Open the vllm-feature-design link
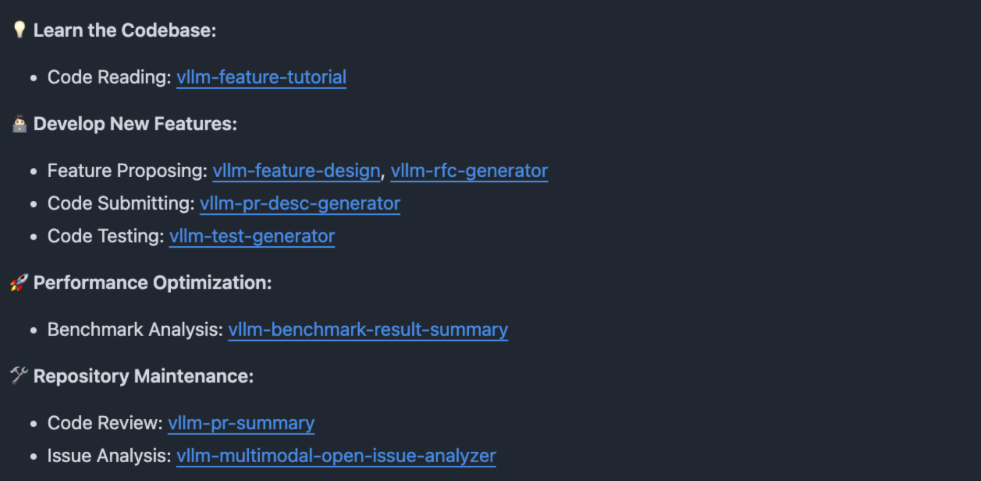 pyautogui.click(x=296, y=171)
